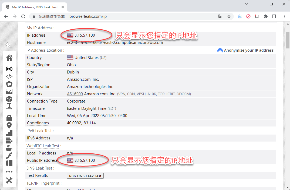Click the scrollbar down arrow
290x190 pixels.
pyautogui.click(x=288, y=188)
